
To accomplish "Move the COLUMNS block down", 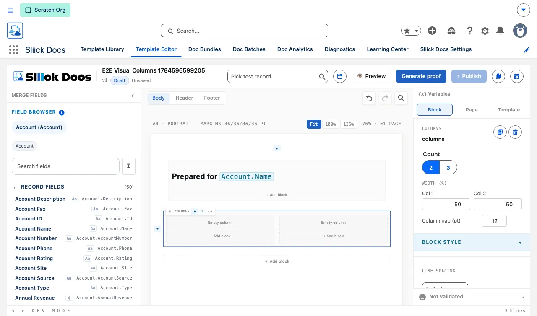I will coord(202,211).
